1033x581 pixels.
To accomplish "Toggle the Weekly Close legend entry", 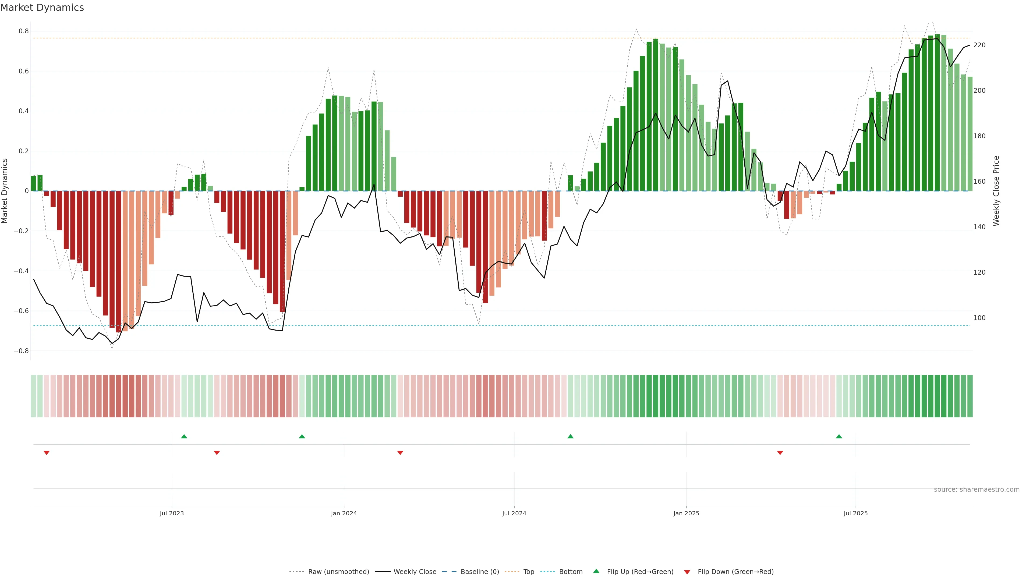I will (415, 572).
